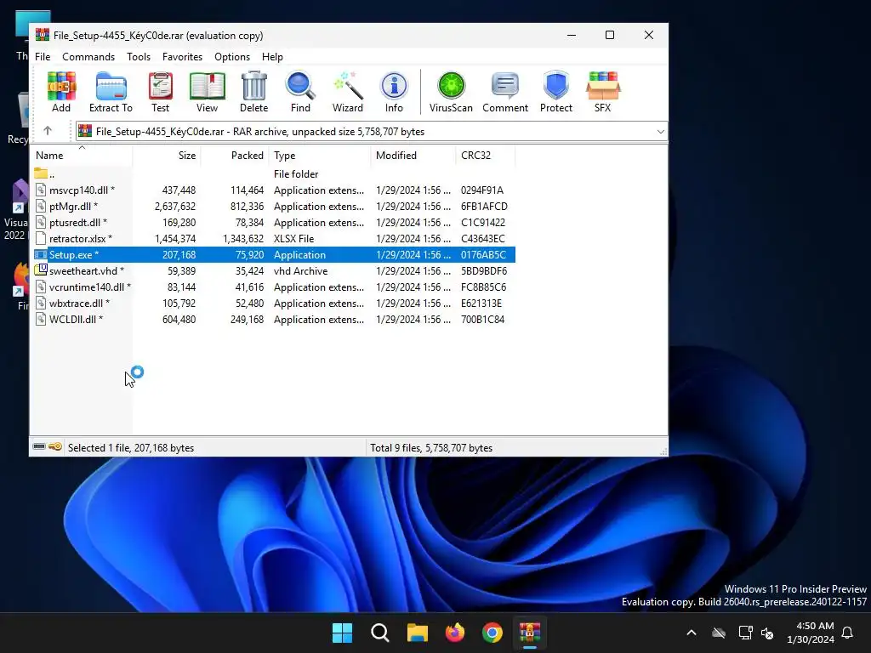The image size is (871, 653).
Task: Click packed value 1,343,632
Action: point(242,238)
